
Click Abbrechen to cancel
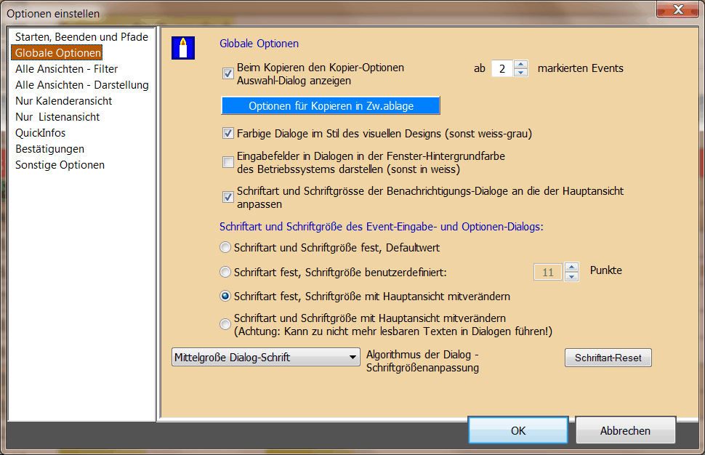(626, 430)
